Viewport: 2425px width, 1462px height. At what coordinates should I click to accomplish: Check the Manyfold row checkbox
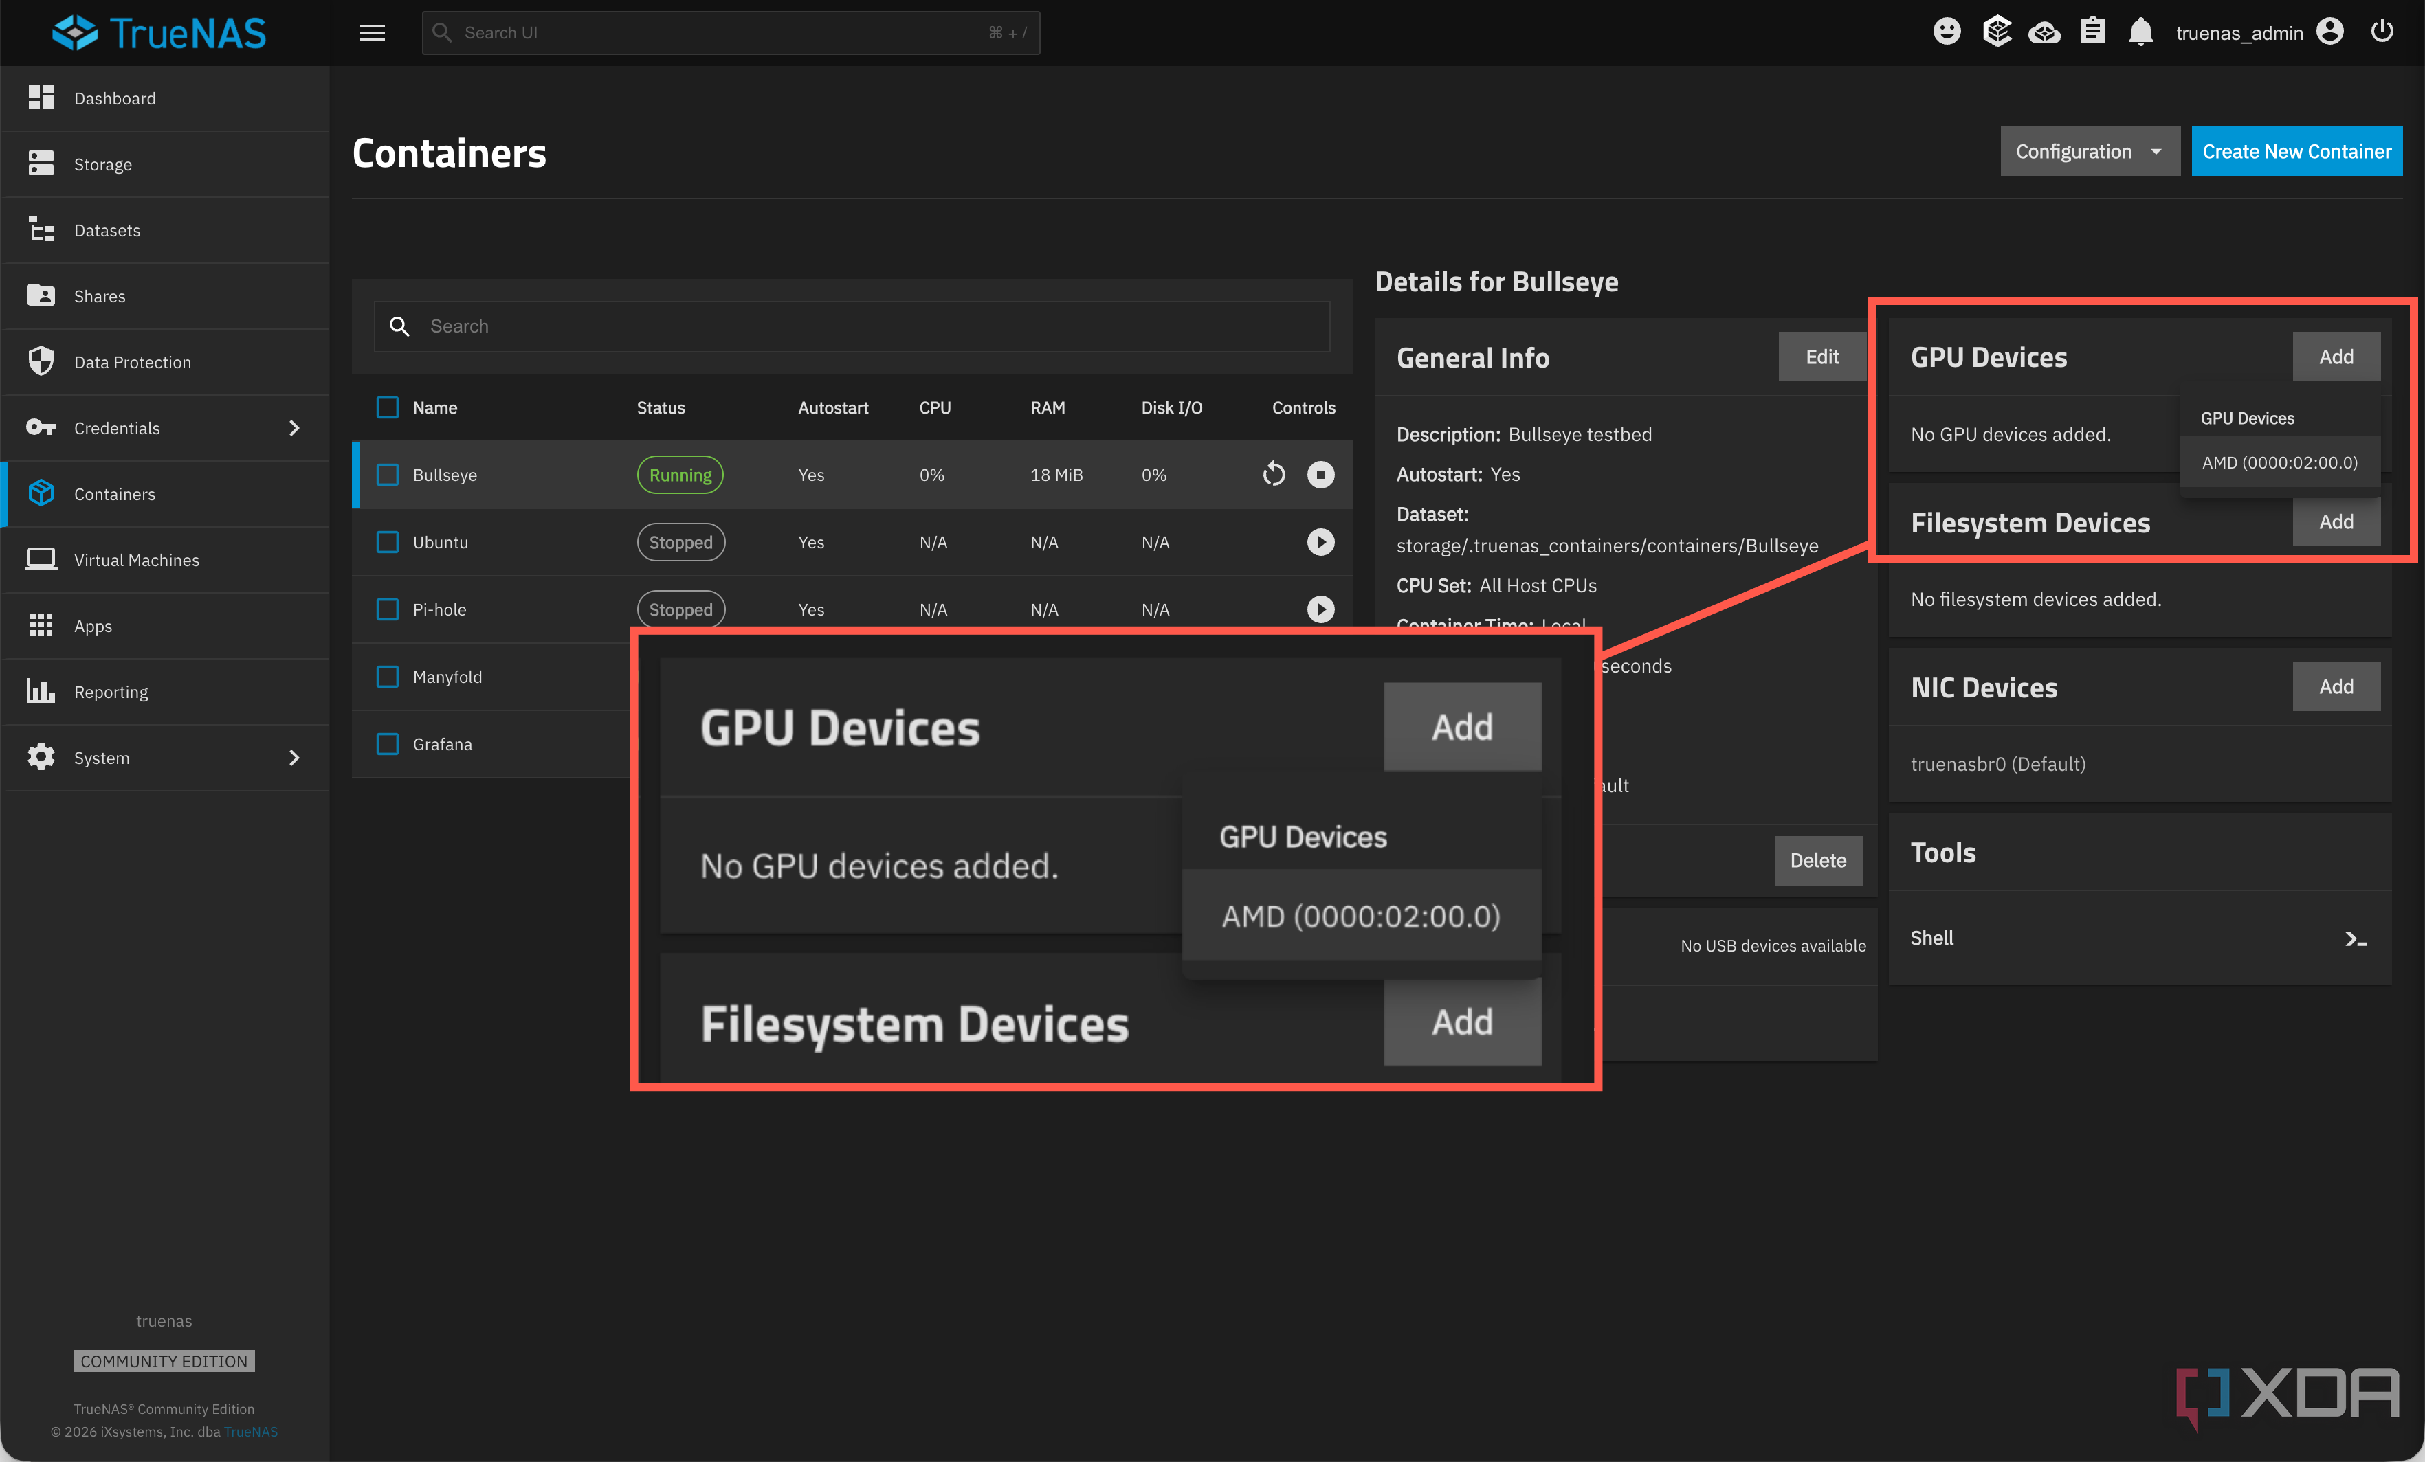388,677
